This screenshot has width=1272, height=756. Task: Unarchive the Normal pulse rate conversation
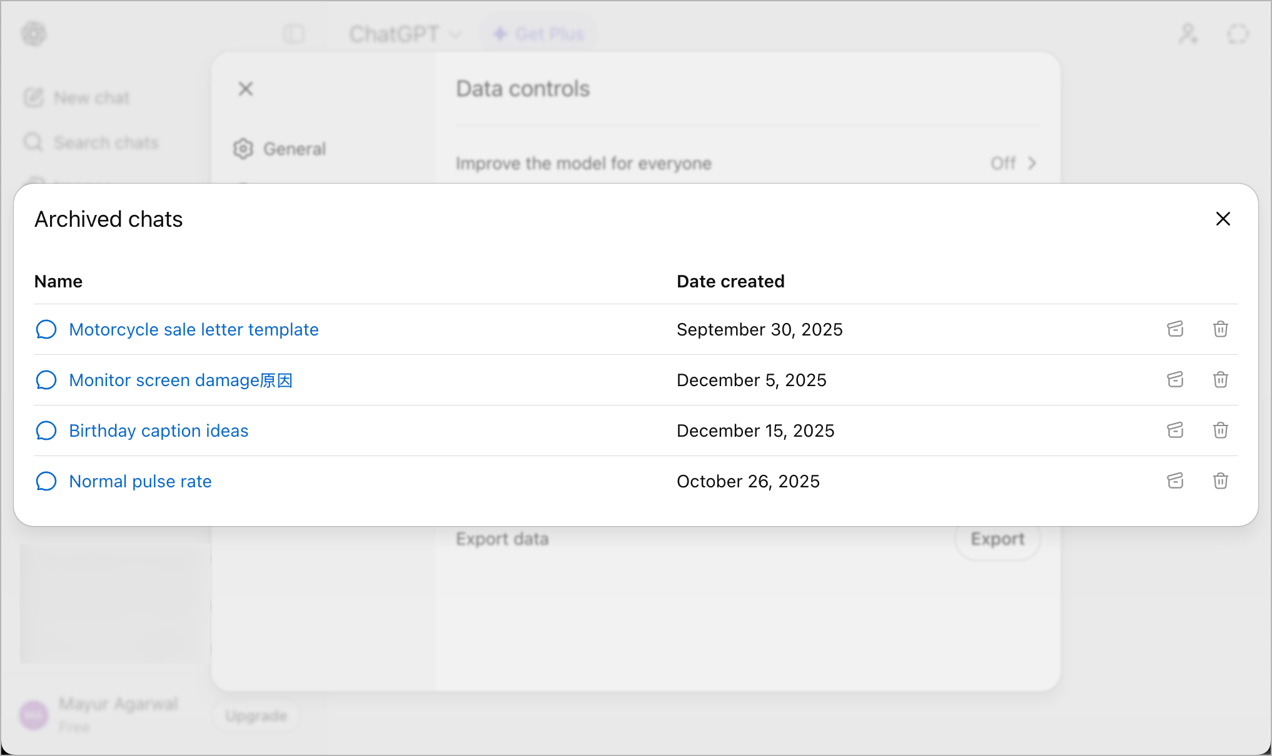pos(1176,481)
